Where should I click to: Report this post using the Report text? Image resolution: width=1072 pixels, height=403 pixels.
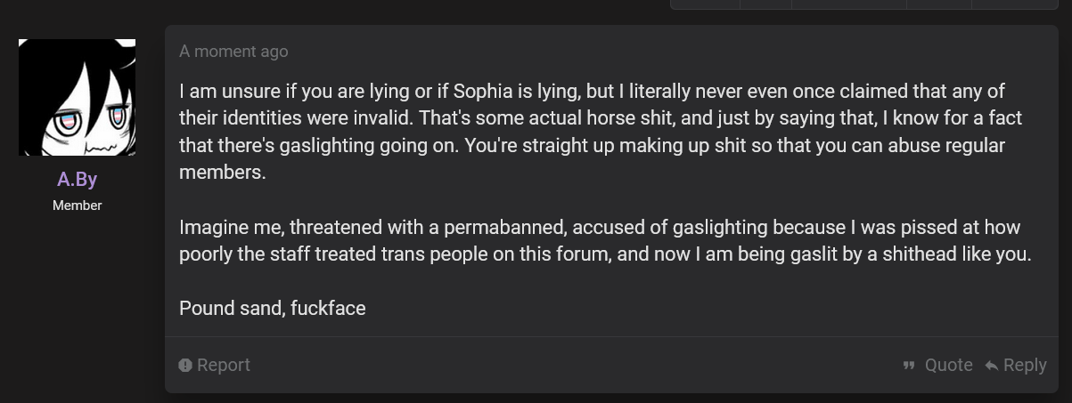click(224, 366)
